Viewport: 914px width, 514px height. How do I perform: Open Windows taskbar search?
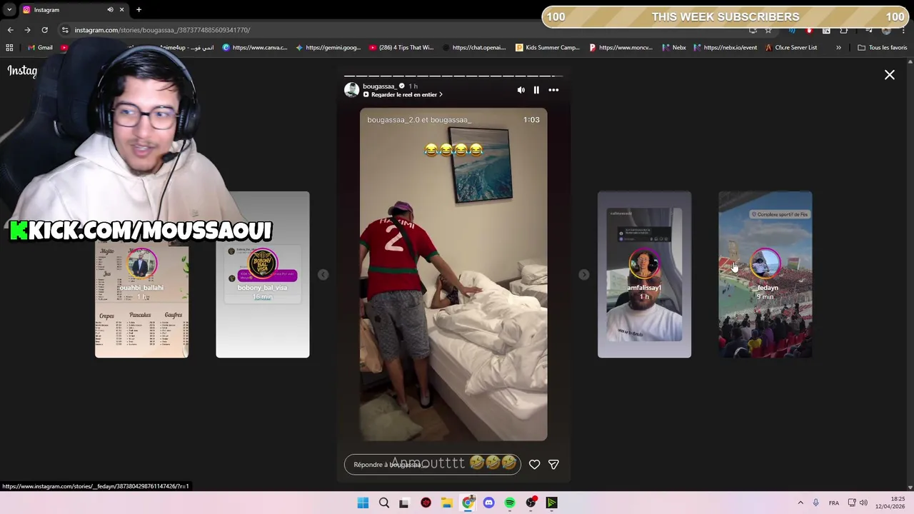click(x=383, y=503)
